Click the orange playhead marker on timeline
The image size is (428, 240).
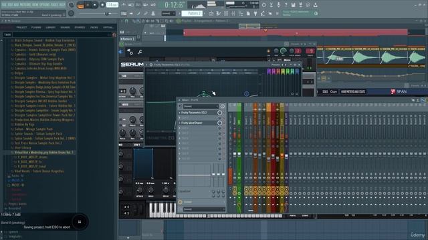(x=265, y=31)
